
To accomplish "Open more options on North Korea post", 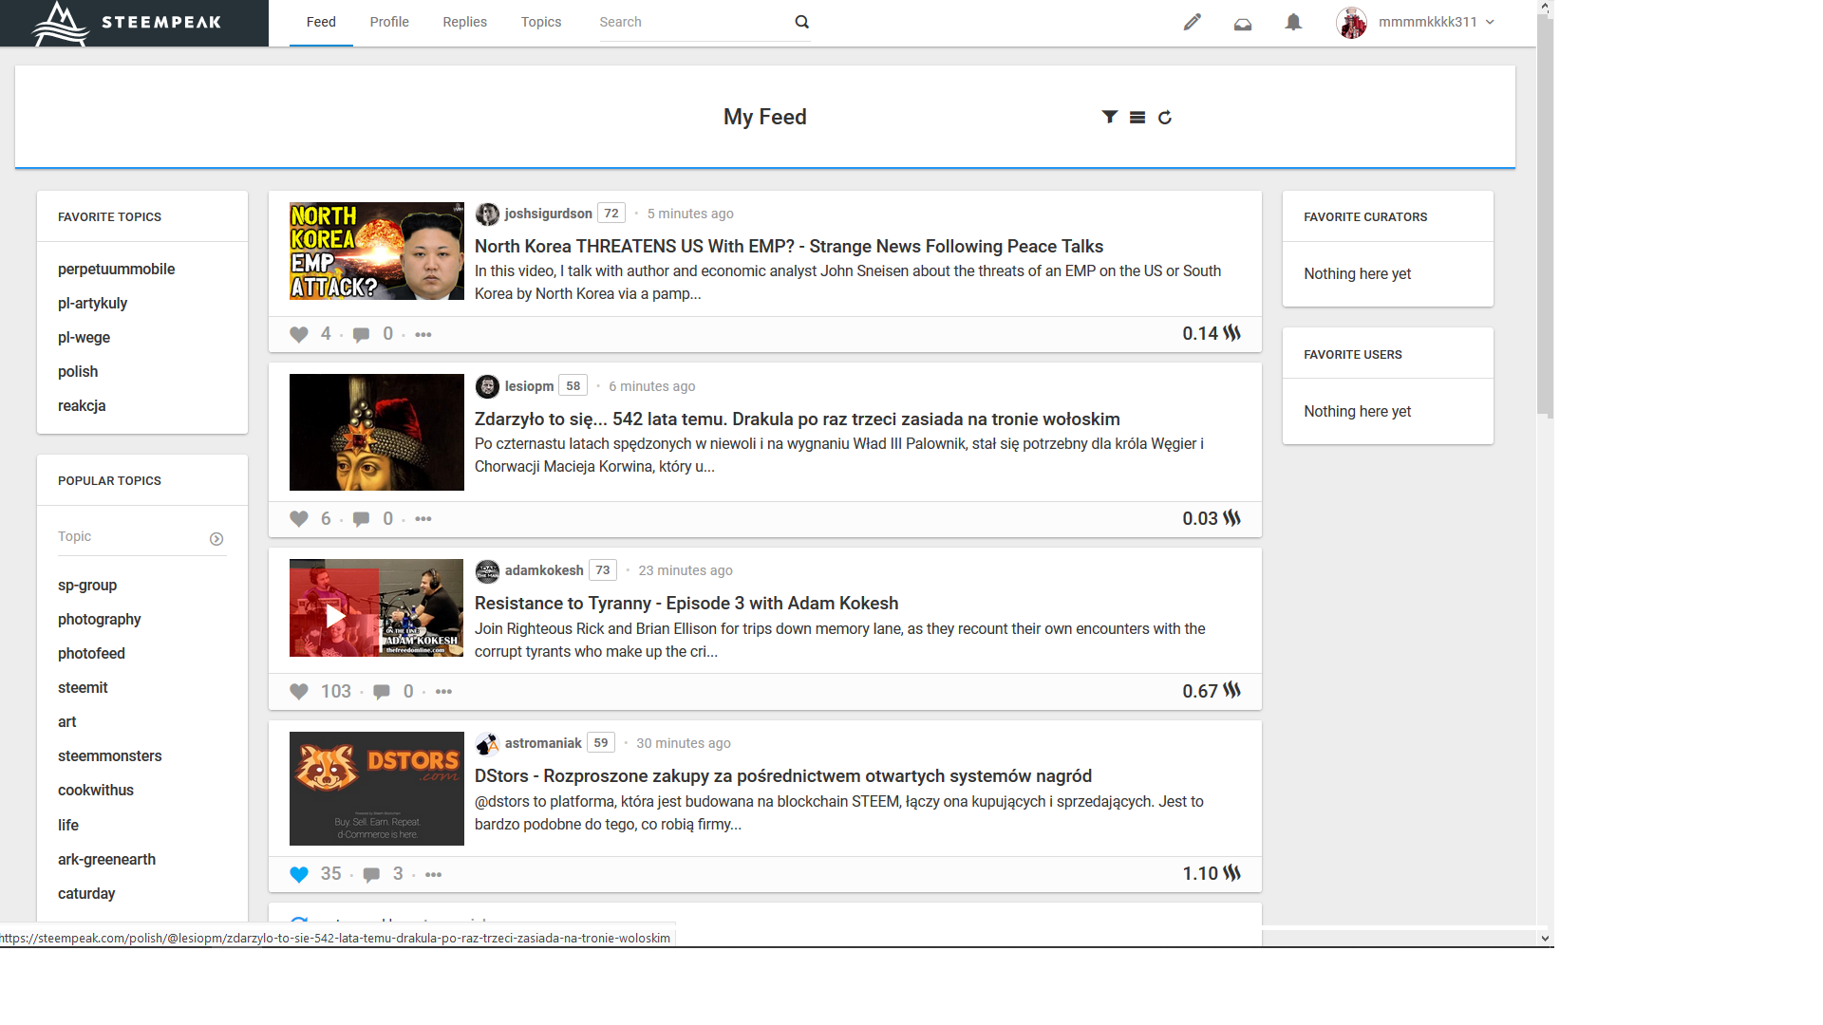I will (423, 334).
